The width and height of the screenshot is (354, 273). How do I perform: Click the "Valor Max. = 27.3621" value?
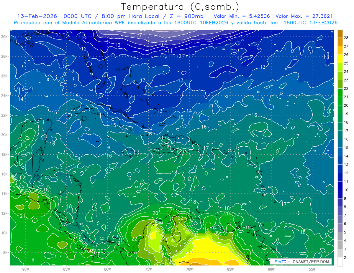pyautogui.click(x=304, y=16)
